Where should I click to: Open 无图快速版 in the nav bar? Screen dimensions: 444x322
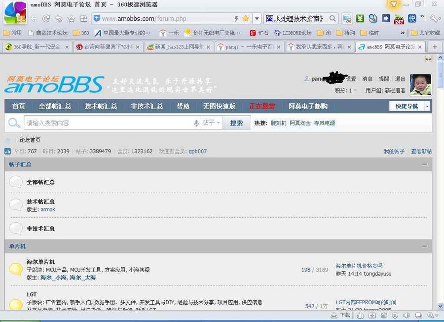219,106
